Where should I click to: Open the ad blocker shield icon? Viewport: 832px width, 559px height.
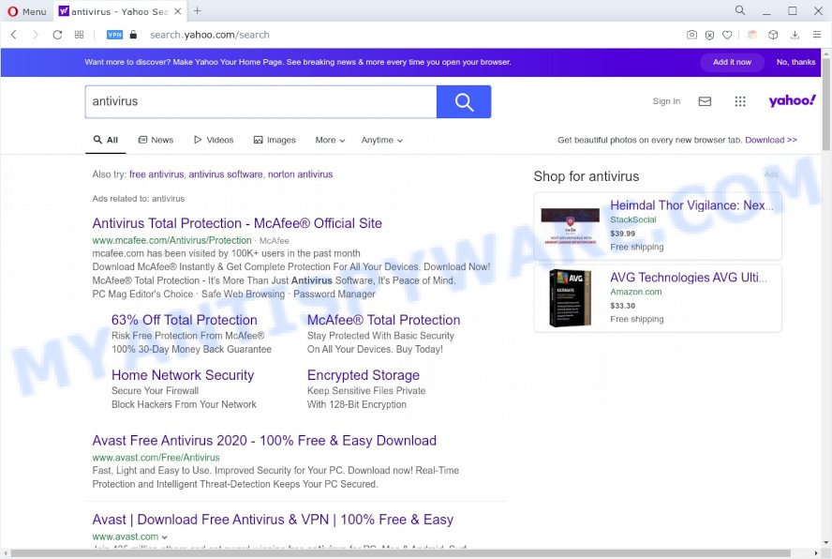pos(709,35)
